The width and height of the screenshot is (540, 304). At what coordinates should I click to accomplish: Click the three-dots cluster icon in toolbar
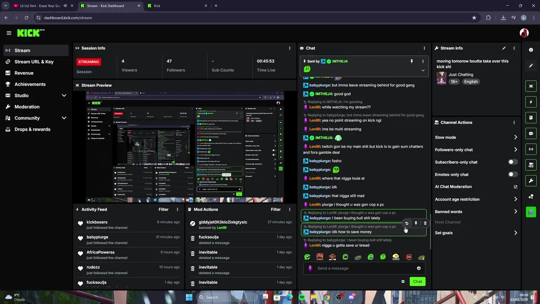pyautogui.click(x=531, y=196)
